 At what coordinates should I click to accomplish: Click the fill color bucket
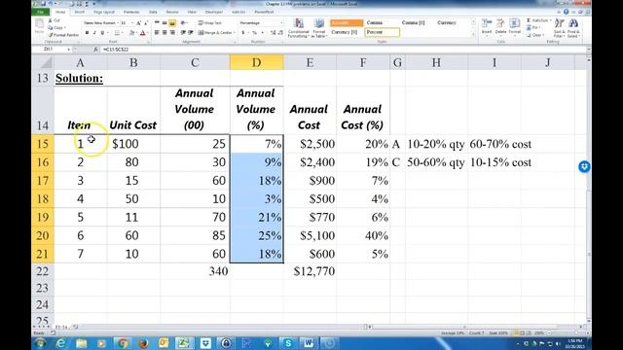131,33
